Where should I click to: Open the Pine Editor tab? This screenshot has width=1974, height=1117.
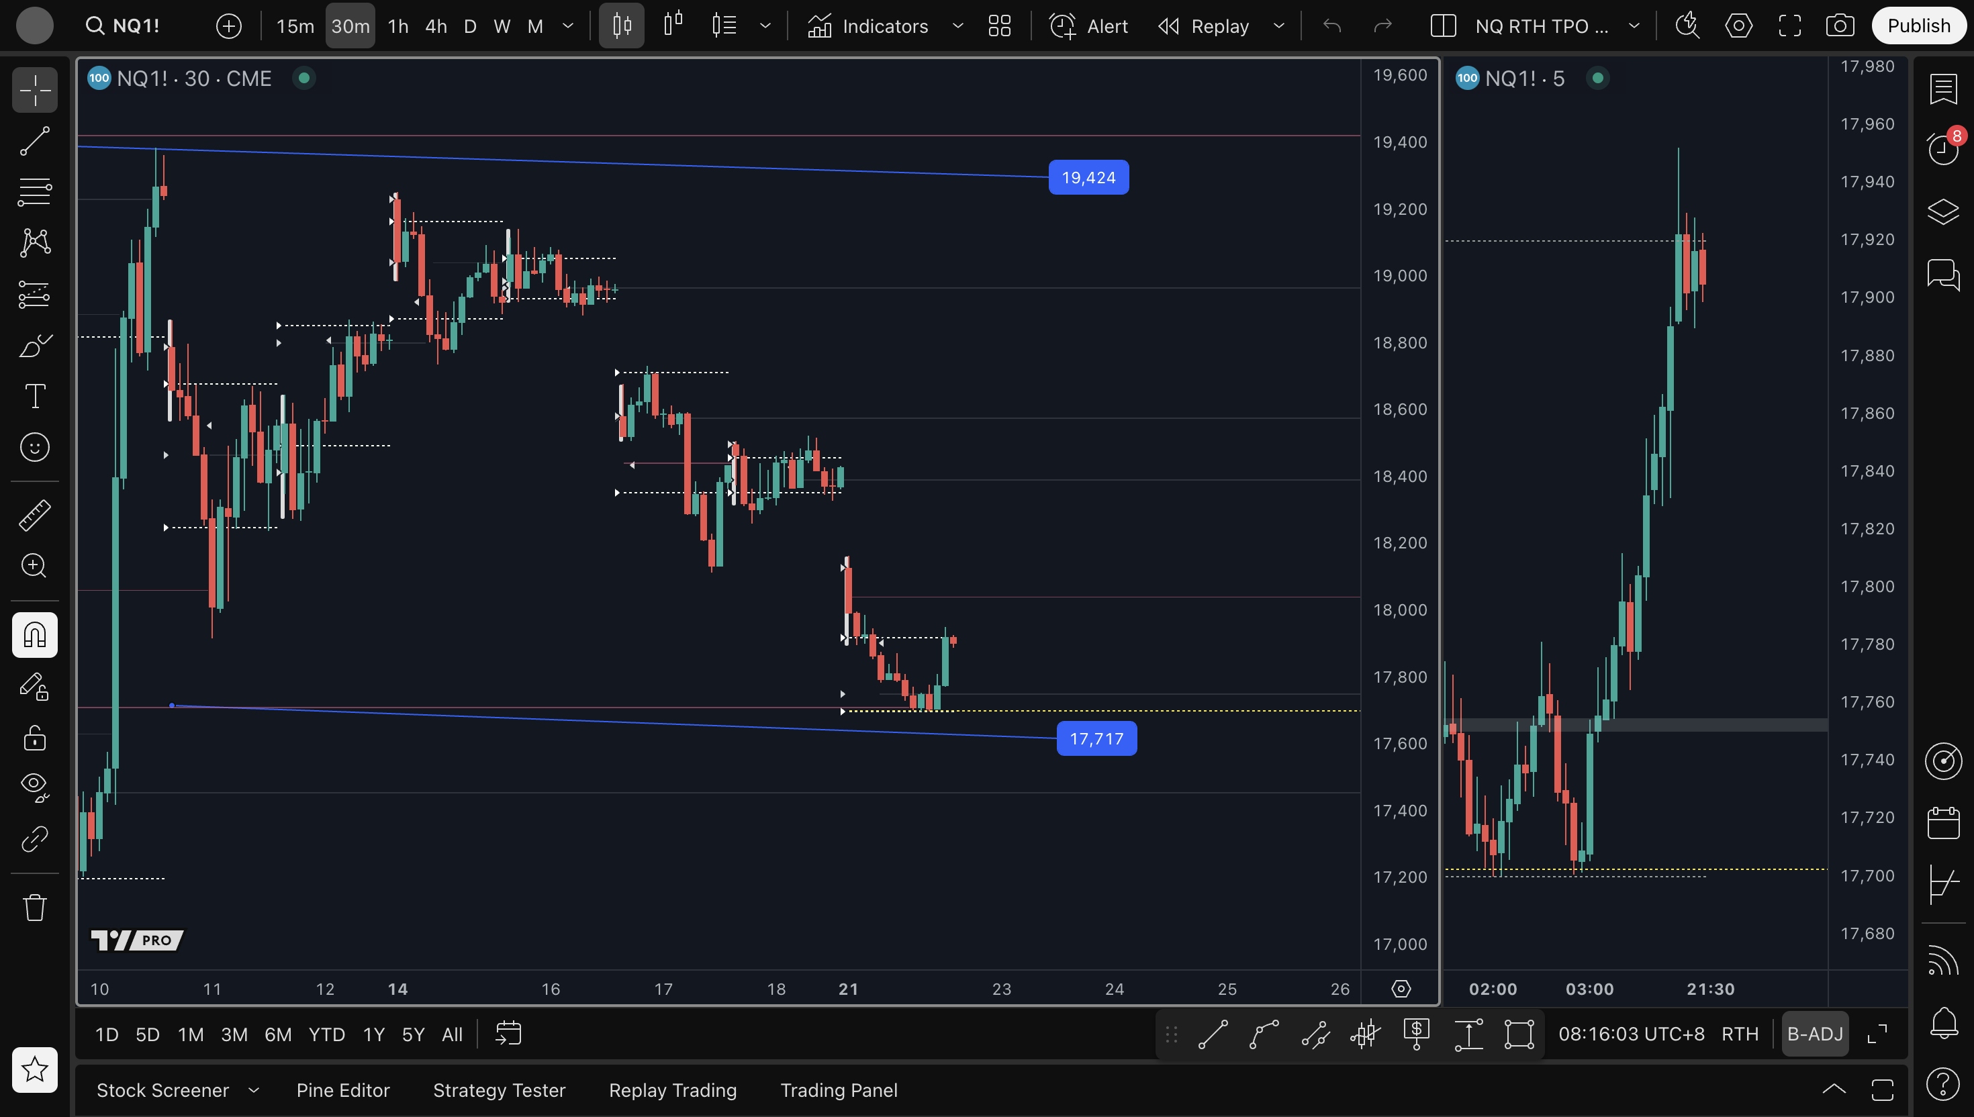pos(343,1090)
